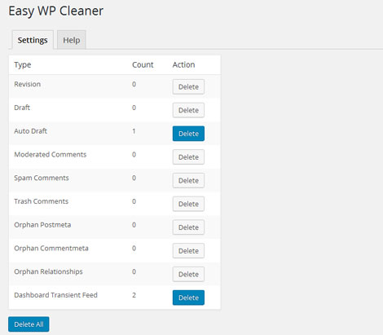The image size is (383, 335).
Task: Delete Orphan Postmeta records
Action: [x=188, y=227]
